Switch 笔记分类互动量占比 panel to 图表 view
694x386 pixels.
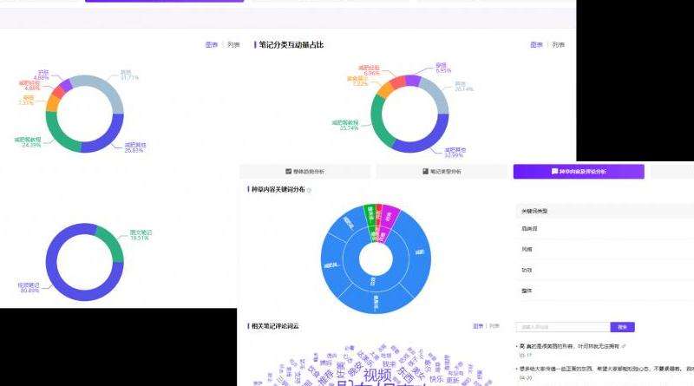tap(537, 44)
